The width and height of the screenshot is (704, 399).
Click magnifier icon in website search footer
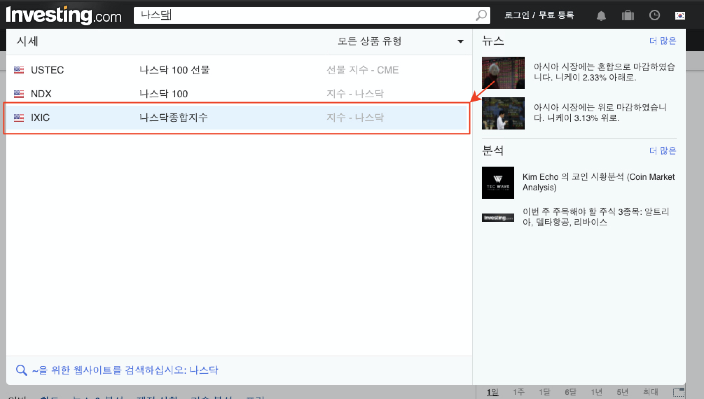tap(21, 370)
